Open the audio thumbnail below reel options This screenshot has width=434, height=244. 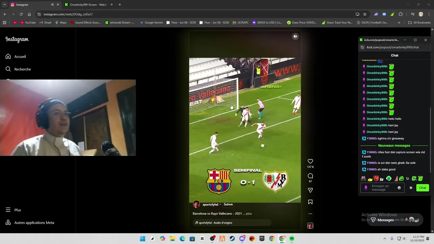(310, 226)
